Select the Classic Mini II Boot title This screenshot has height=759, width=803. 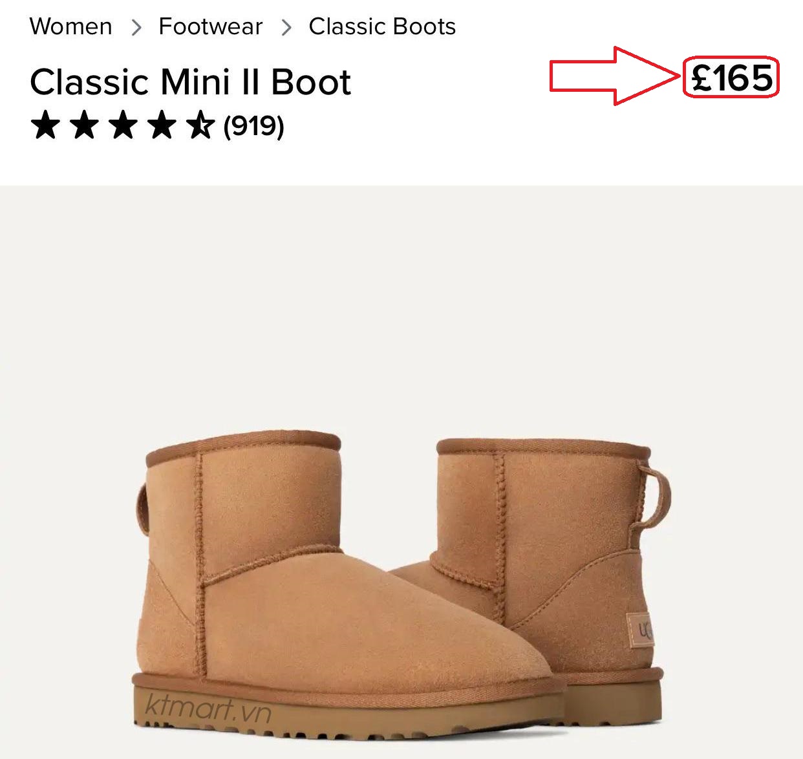[x=190, y=82]
